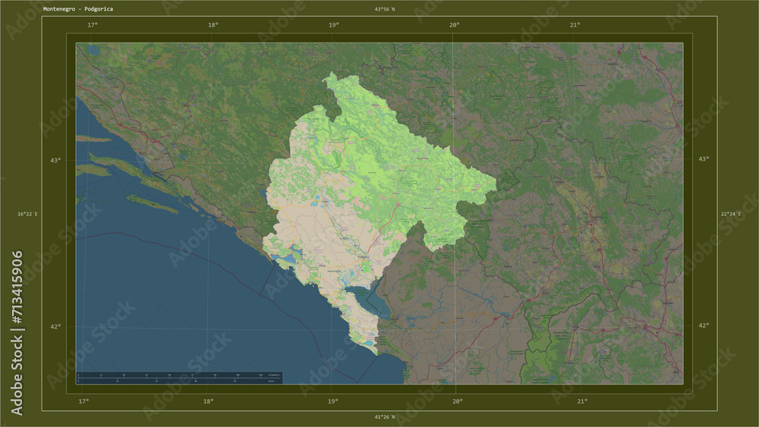
Task: Select the 20° label along the bottom frame
Action: click(458, 401)
